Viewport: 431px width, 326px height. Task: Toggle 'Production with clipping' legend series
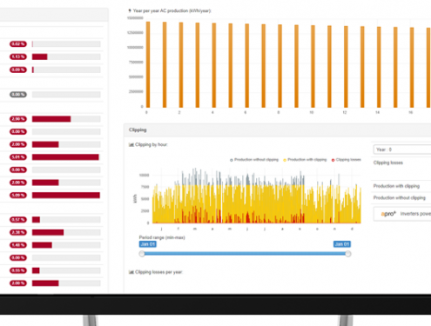click(305, 160)
